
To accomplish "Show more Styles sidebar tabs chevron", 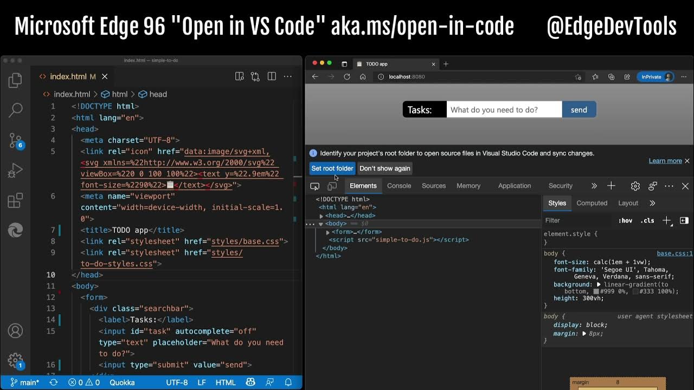I will (x=652, y=203).
